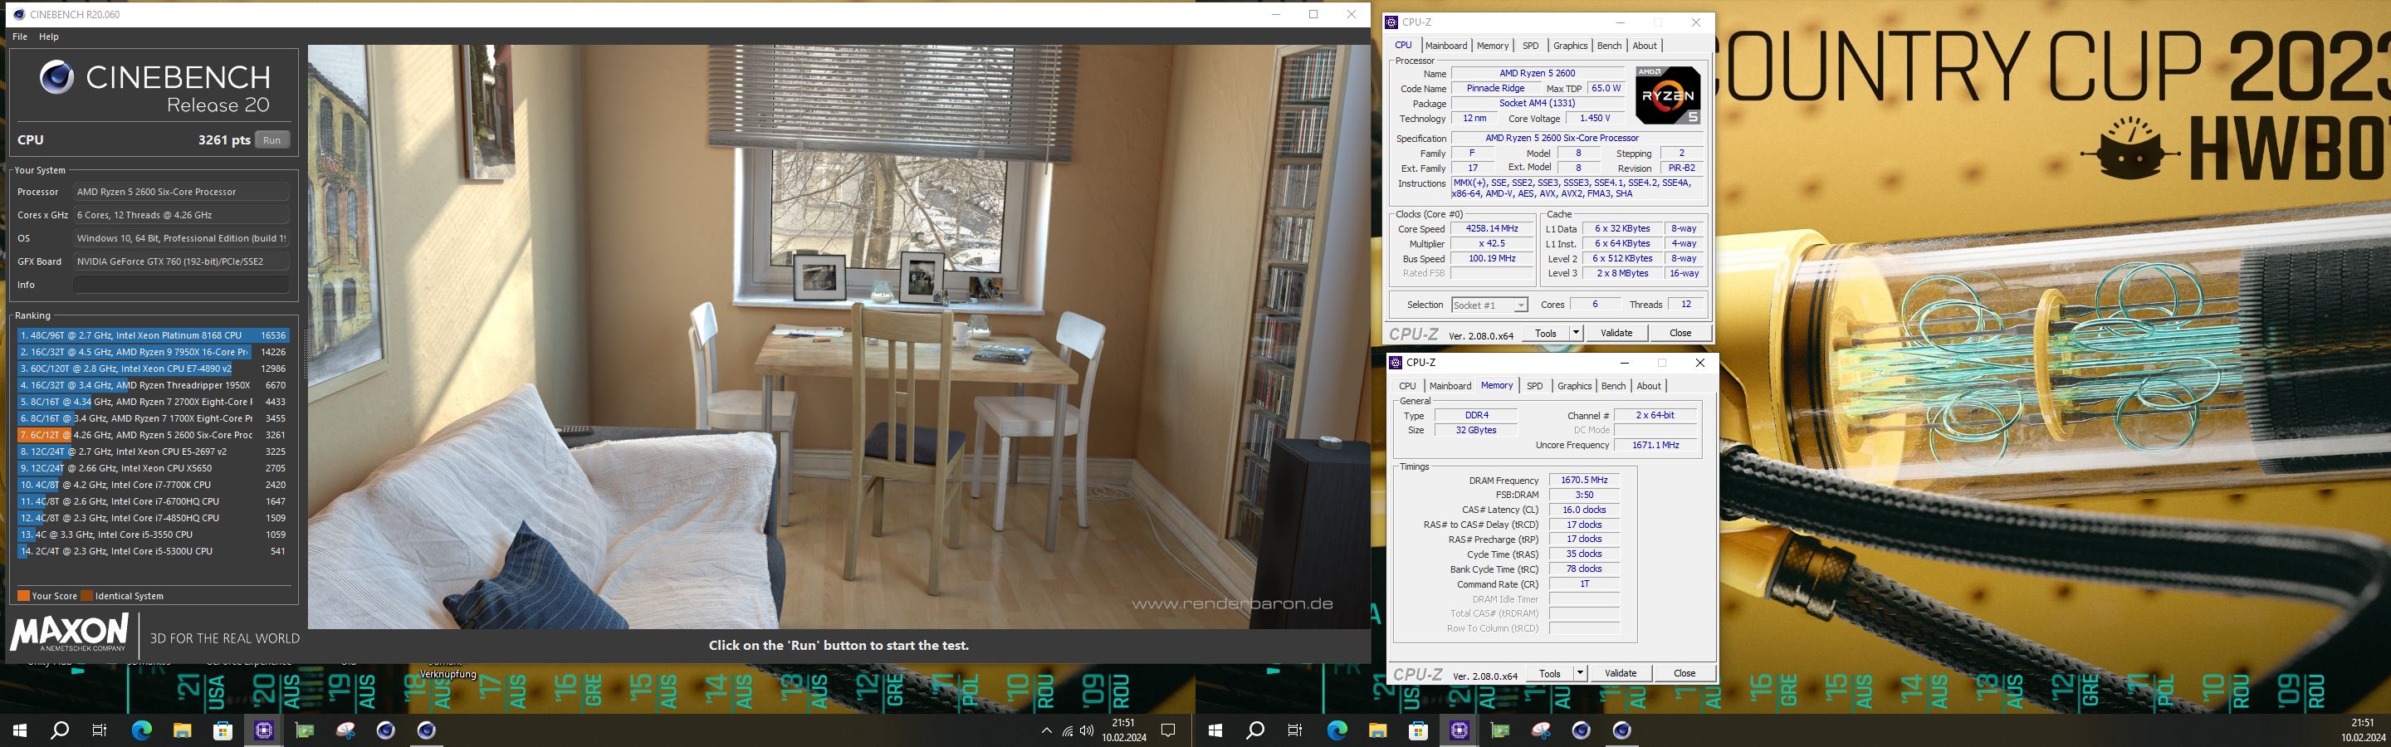Expand Tools dropdown arrow in upper CPU-Z window

[1575, 333]
